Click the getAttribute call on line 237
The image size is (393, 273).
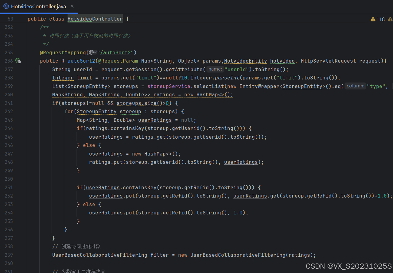(184, 69)
